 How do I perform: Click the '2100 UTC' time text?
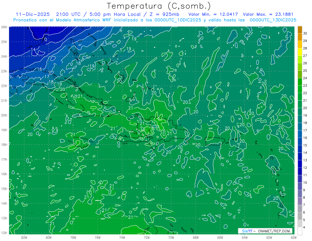69,14
